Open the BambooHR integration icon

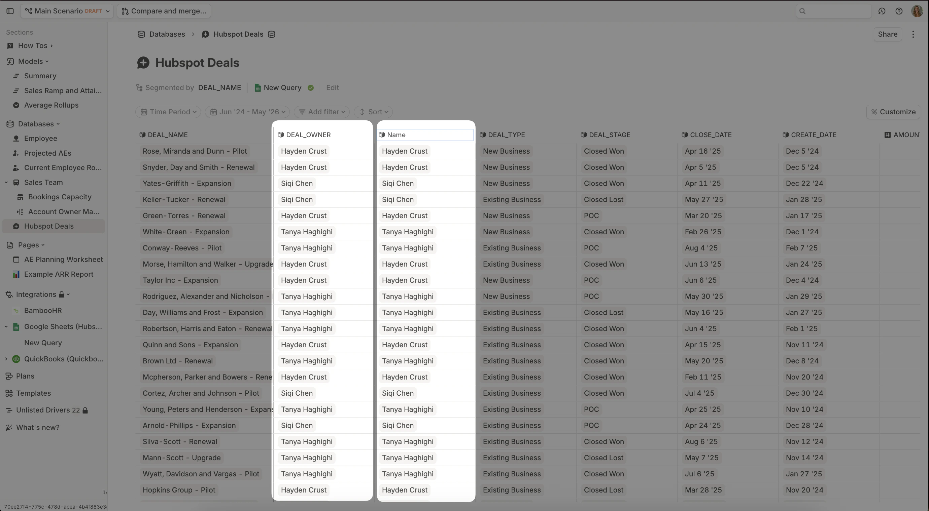[x=16, y=310]
